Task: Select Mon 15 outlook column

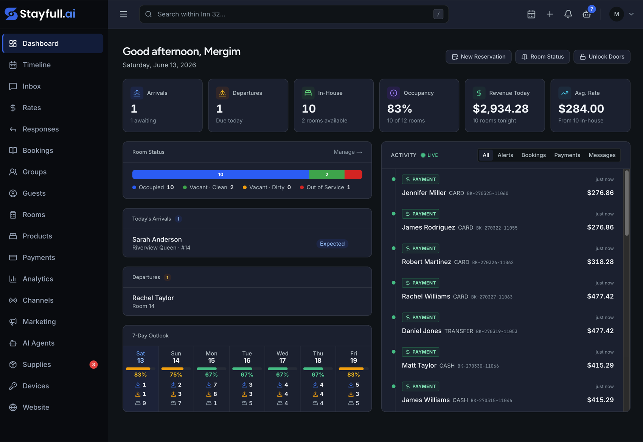Action: 211,379
